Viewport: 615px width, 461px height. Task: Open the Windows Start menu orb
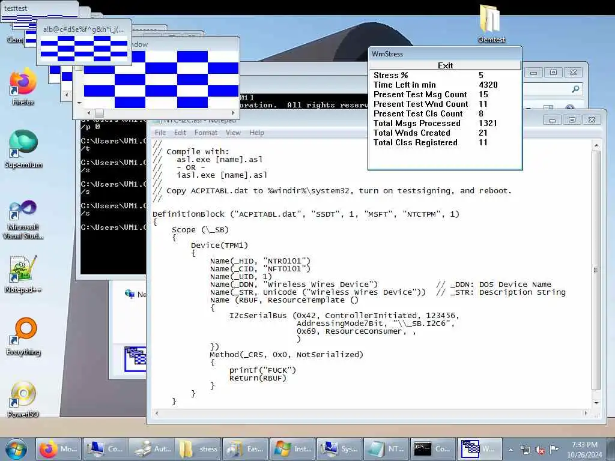click(16, 449)
